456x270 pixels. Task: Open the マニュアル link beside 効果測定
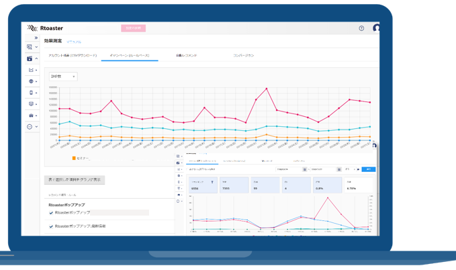point(74,42)
